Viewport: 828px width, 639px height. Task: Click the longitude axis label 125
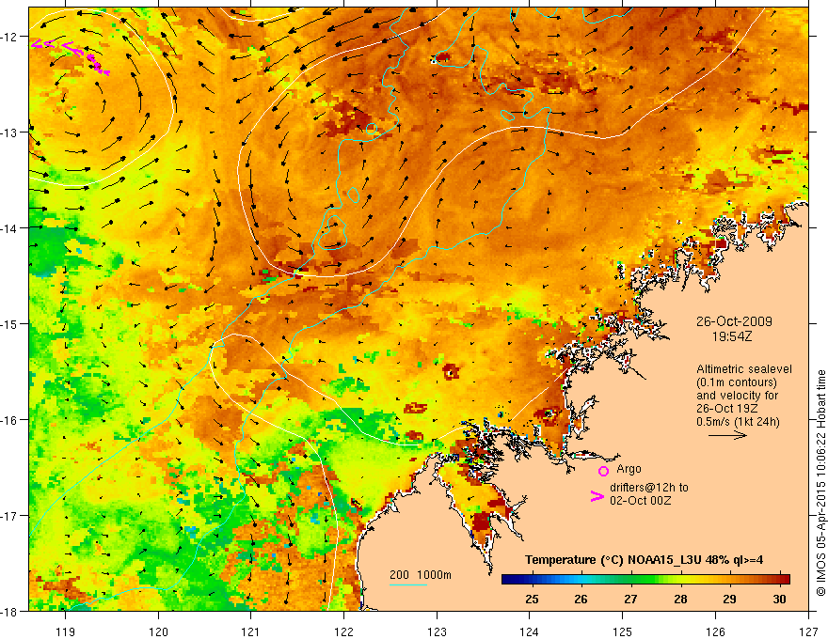[x=623, y=631]
